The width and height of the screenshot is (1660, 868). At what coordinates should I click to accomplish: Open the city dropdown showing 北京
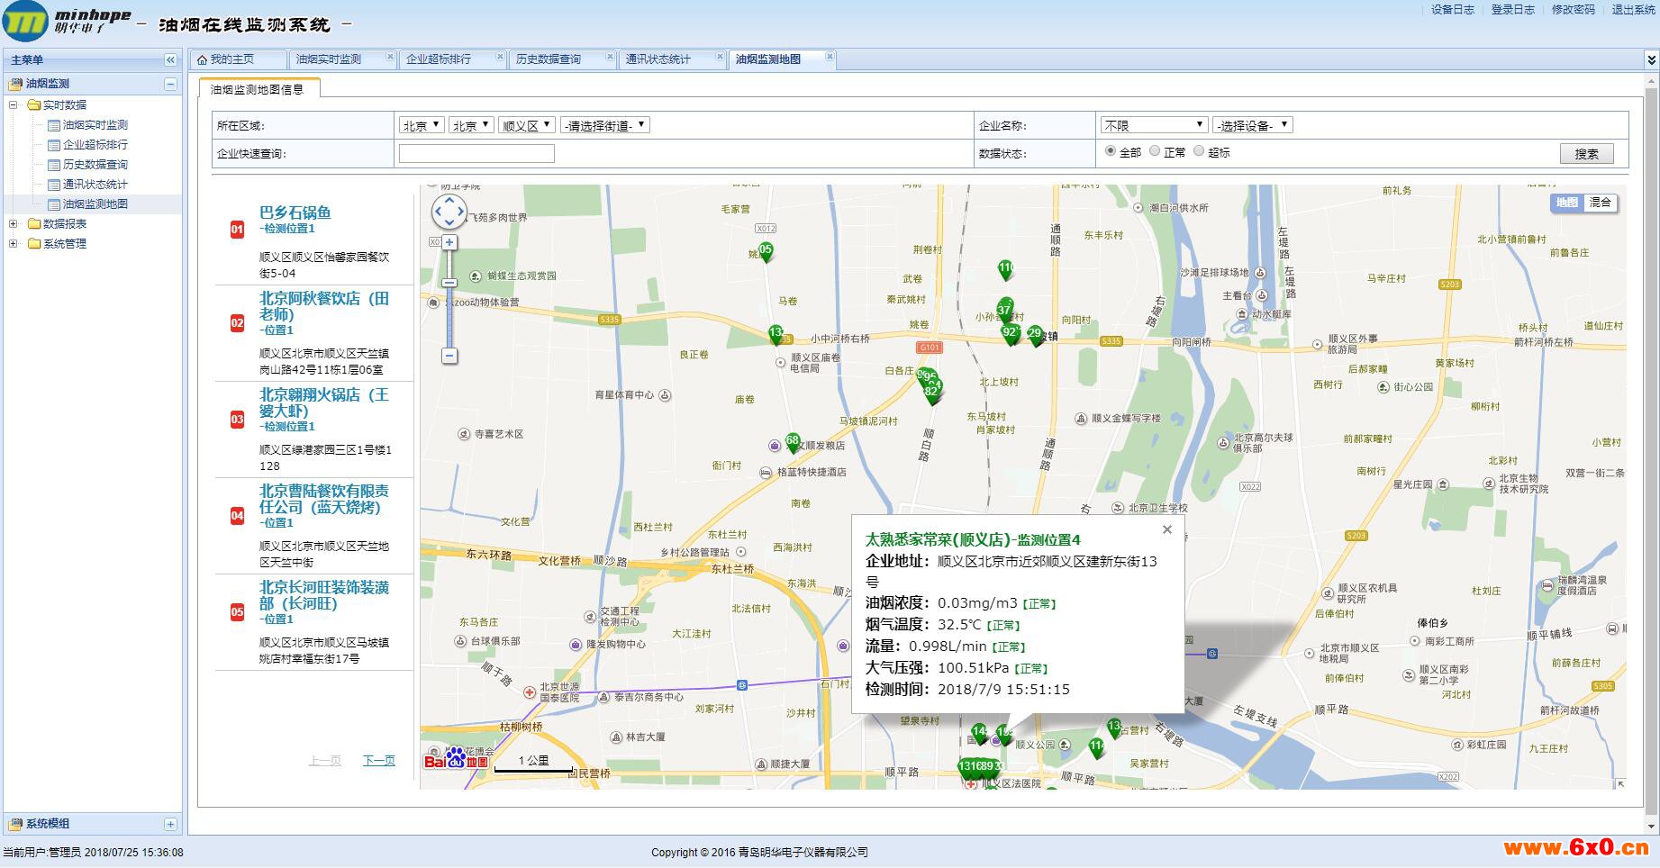click(x=471, y=125)
